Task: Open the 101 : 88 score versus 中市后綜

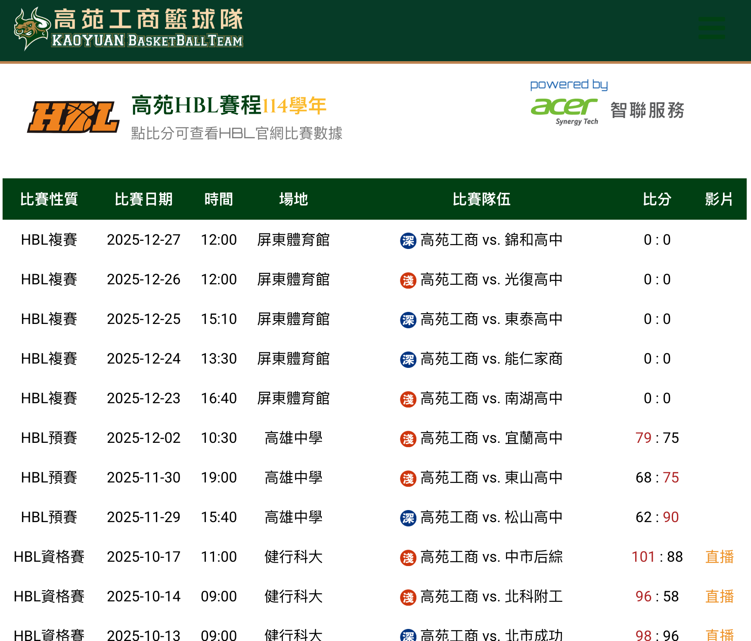Action: tap(657, 557)
